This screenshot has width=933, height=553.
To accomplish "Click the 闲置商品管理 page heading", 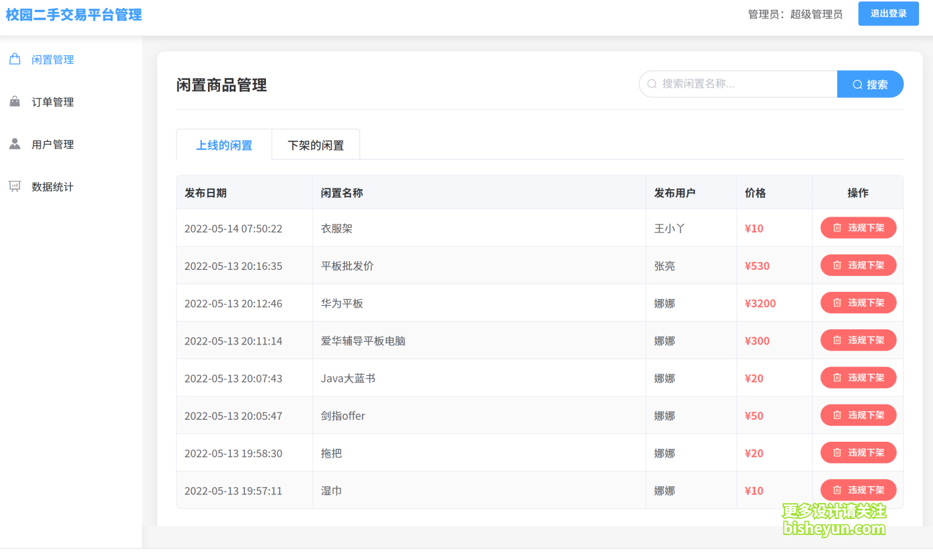I will (x=221, y=85).
